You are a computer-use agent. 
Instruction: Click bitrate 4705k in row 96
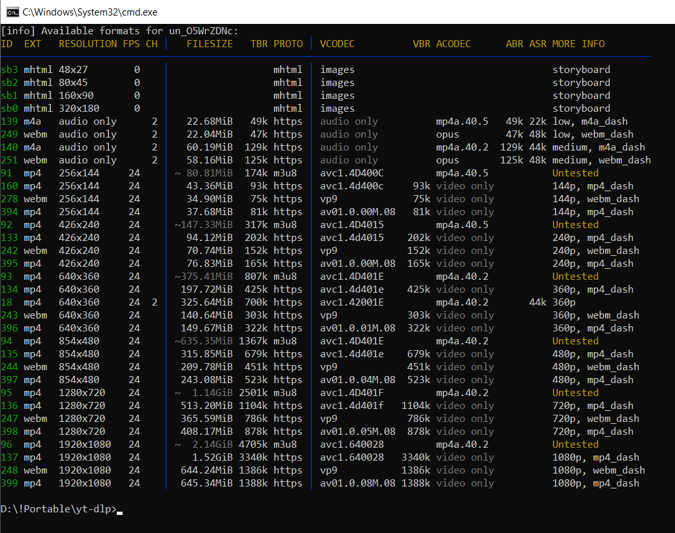pyautogui.click(x=253, y=444)
